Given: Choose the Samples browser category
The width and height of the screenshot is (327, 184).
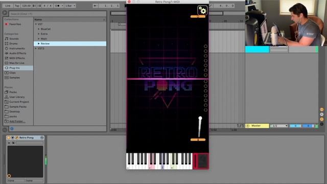Looking at the screenshot, I should point(14,78).
